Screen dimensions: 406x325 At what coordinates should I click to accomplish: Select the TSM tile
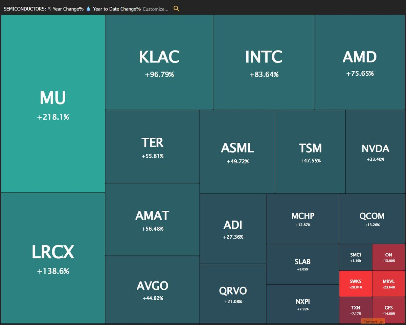tap(310, 152)
